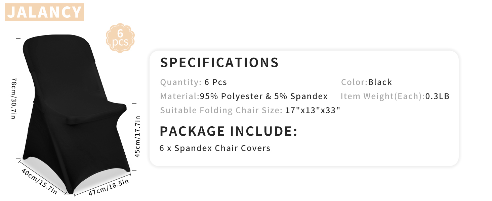Image resolution: width=492 pixels, height=201 pixels.
Task: Click the 17"x13"x33" size value
Action: point(313,110)
